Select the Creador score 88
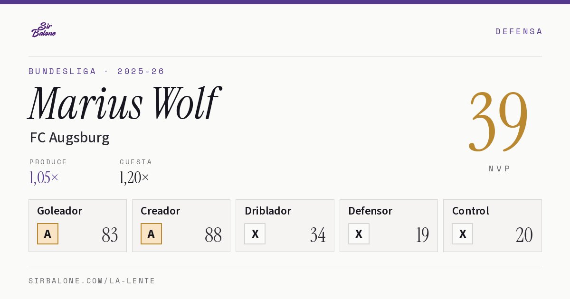570x299 pixels. click(213, 235)
